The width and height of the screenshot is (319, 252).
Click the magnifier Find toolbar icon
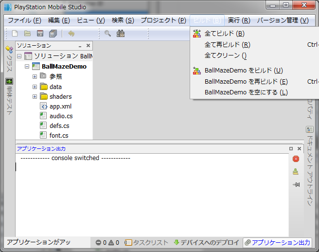click(107, 34)
